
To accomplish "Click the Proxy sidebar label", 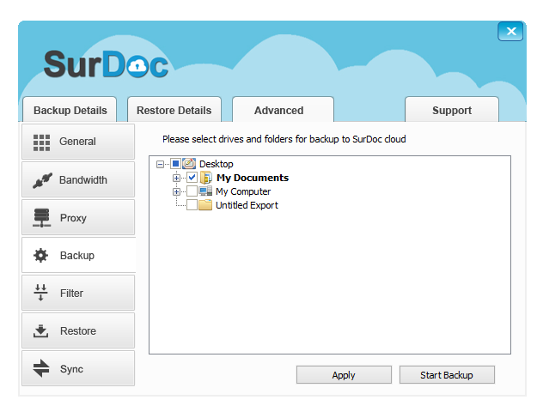I will [x=73, y=218].
